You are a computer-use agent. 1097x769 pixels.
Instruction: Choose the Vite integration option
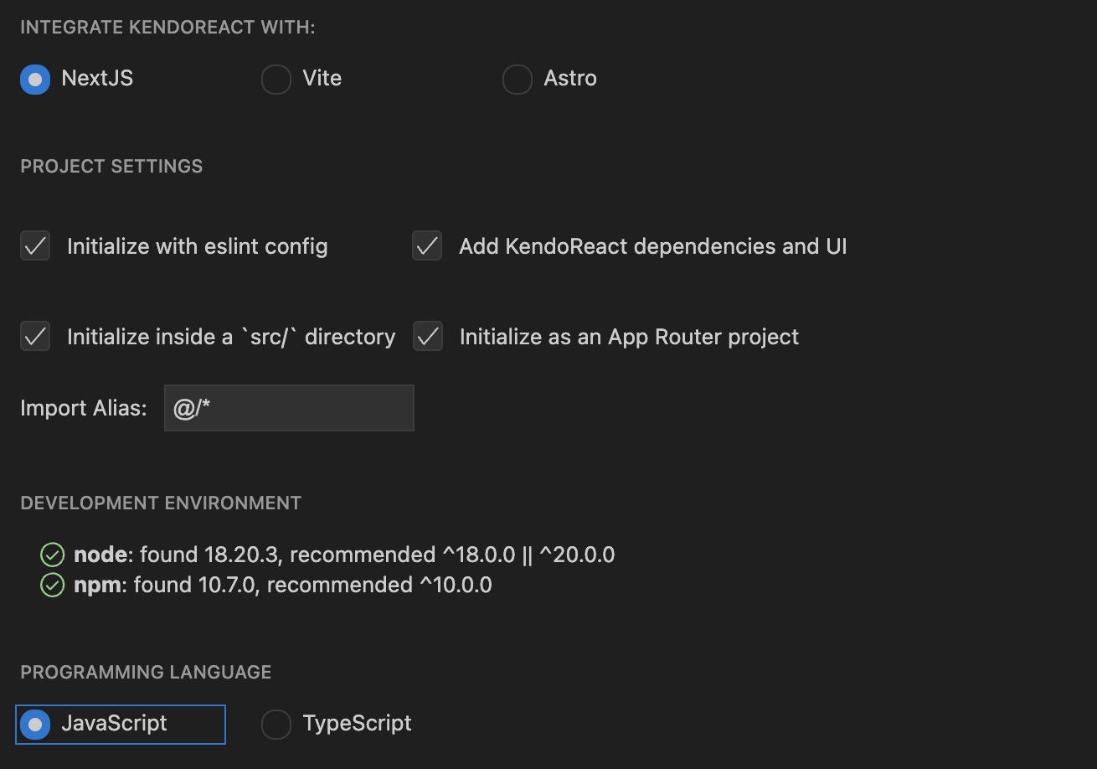pyautogui.click(x=276, y=80)
